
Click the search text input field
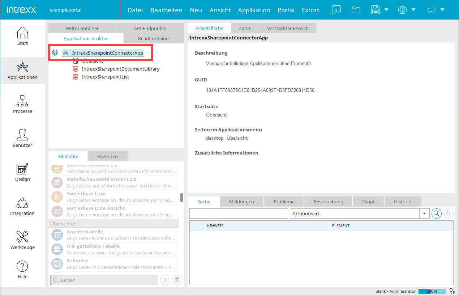pos(239,213)
